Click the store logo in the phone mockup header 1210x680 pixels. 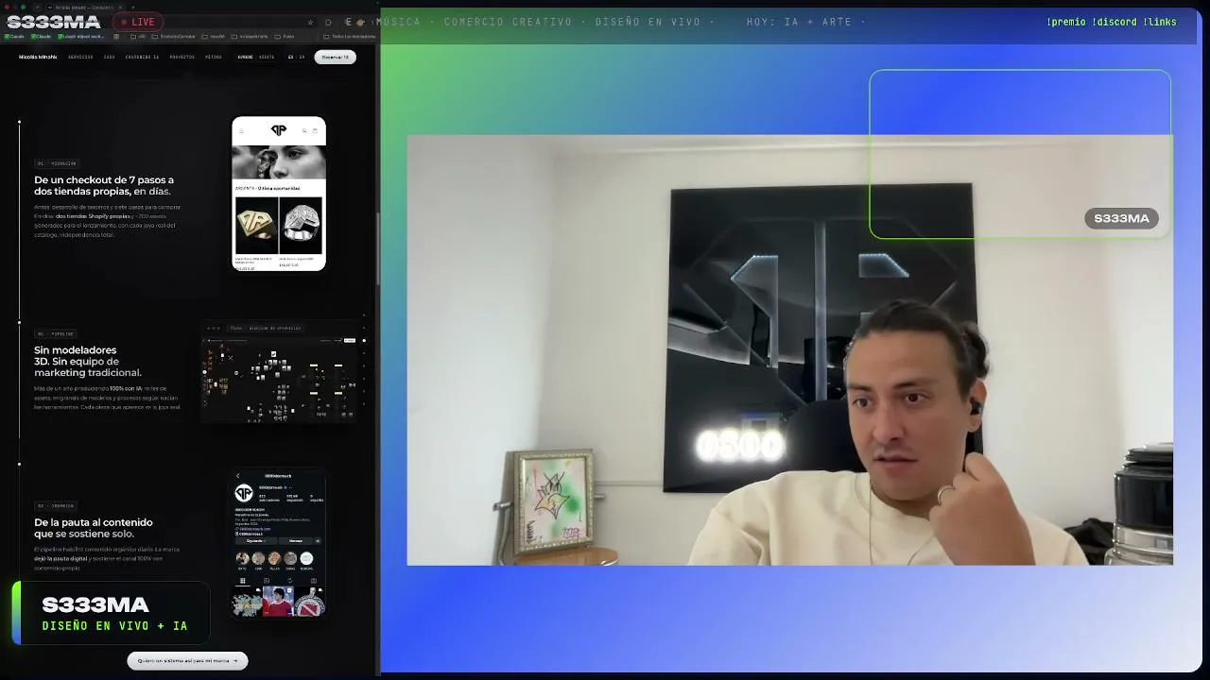[x=278, y=130]
